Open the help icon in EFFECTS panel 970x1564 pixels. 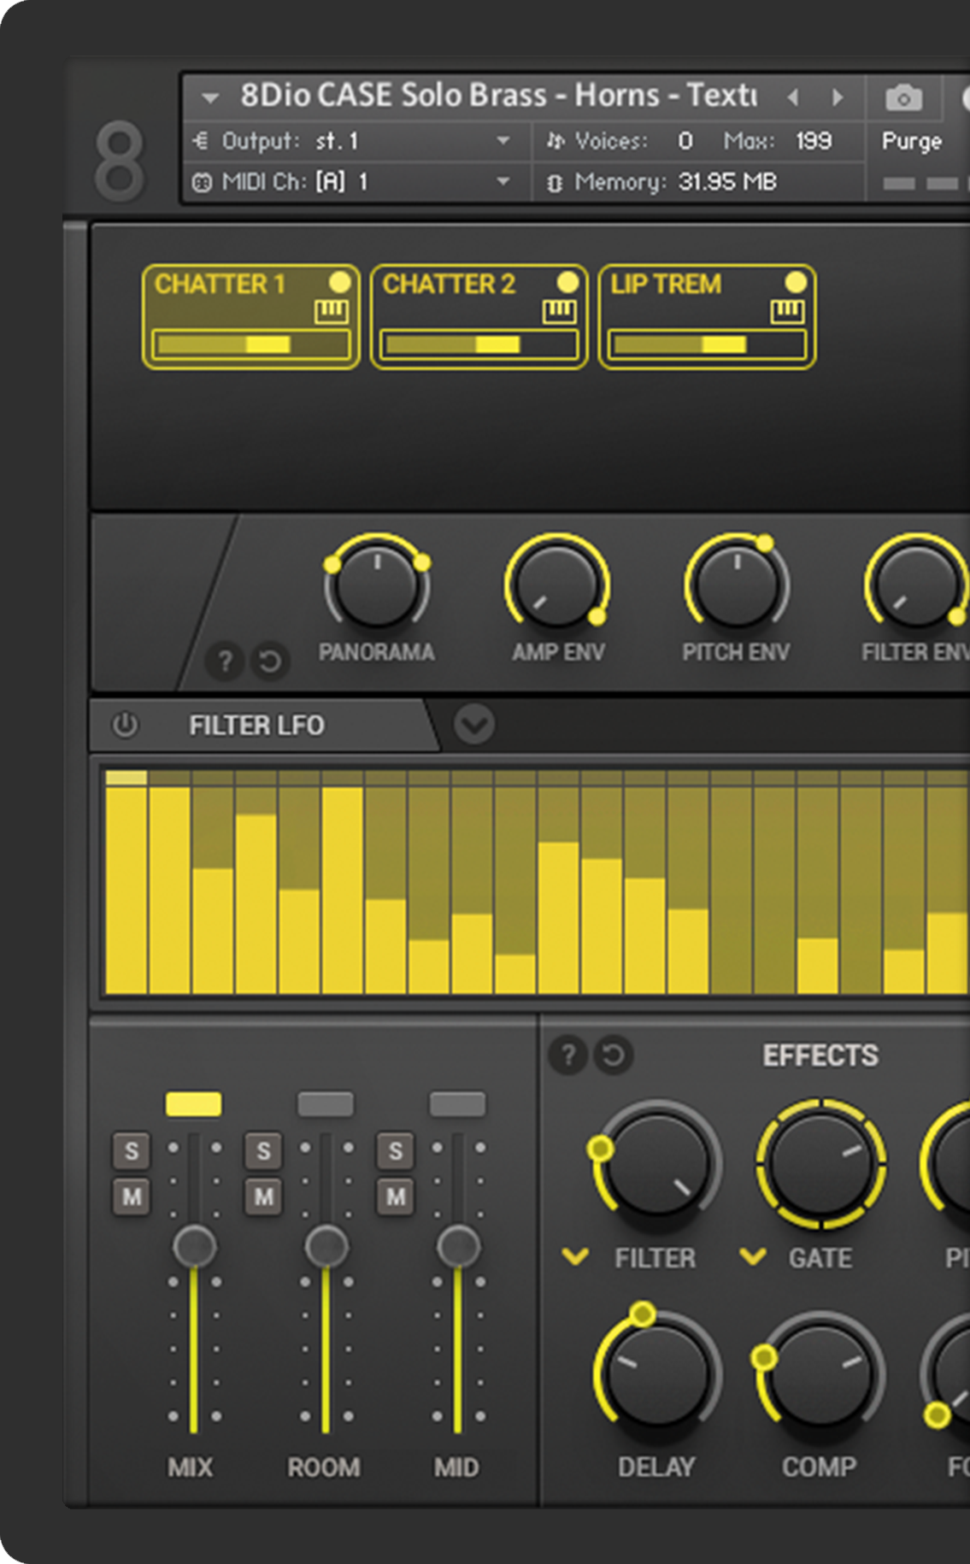567,1055
